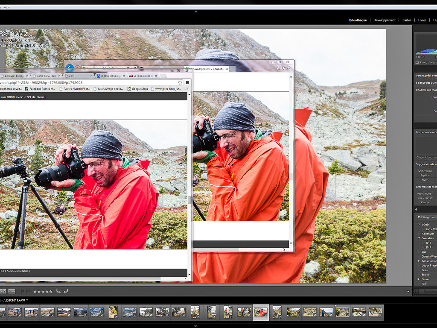Expand the Construction keyword group
Viewport: 437px width, 328px height.
point(419,261)
